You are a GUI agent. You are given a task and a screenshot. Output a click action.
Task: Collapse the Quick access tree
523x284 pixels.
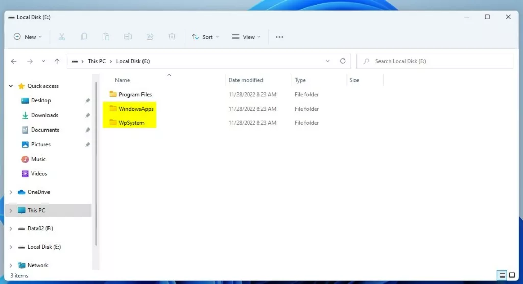coord(11,86)
